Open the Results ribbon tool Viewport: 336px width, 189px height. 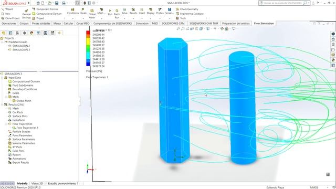[x=133, y=12]
